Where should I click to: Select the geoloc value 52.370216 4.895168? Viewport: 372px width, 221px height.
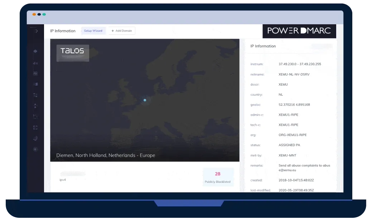point(294,105)
